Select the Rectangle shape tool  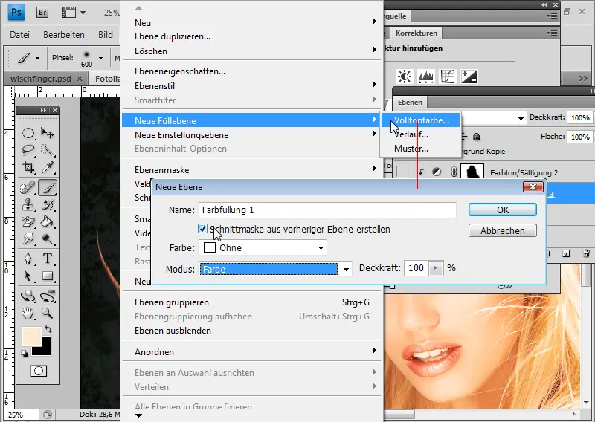pyautogui.click(x=48, y=276)
